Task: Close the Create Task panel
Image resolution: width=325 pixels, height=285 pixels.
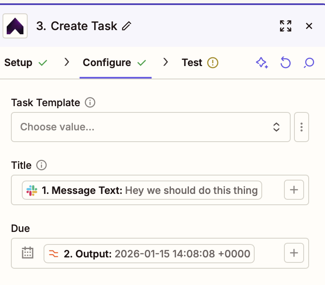Action: [x=309, y=26]
